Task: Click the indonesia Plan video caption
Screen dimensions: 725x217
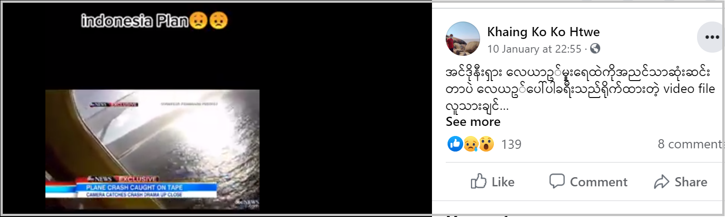Action: (154, 21)
